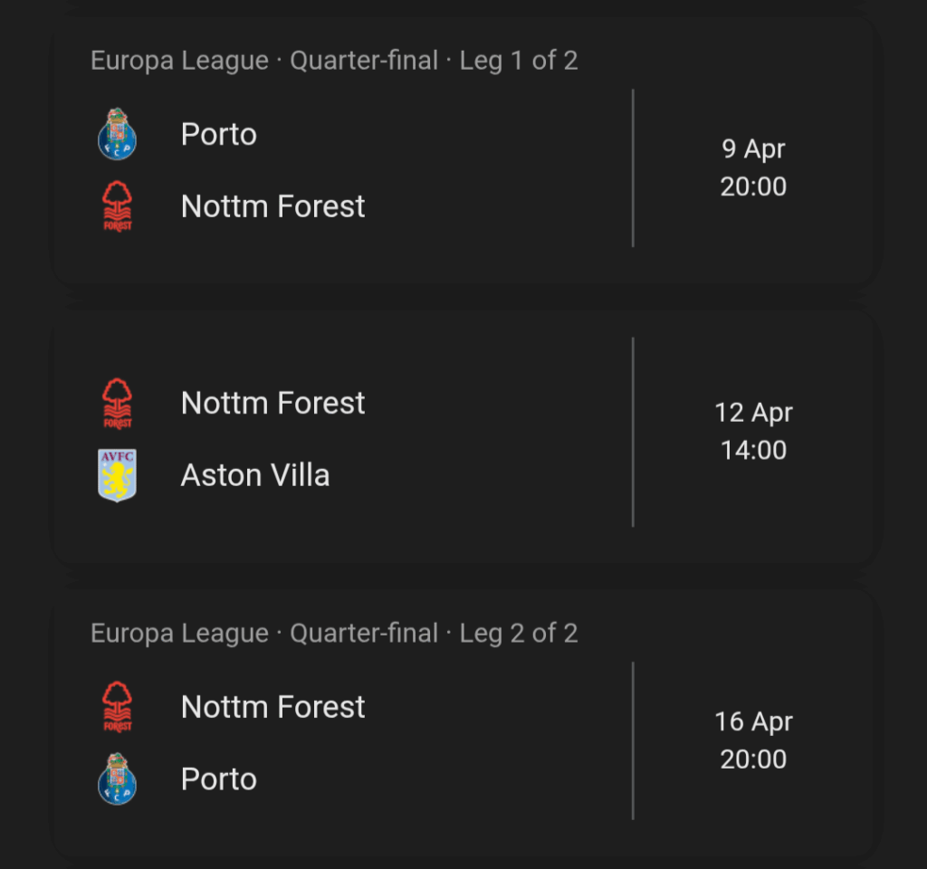Click the blue FCP logo in the top card
Viewport: 927px width, 869px height.
[116, 134]
